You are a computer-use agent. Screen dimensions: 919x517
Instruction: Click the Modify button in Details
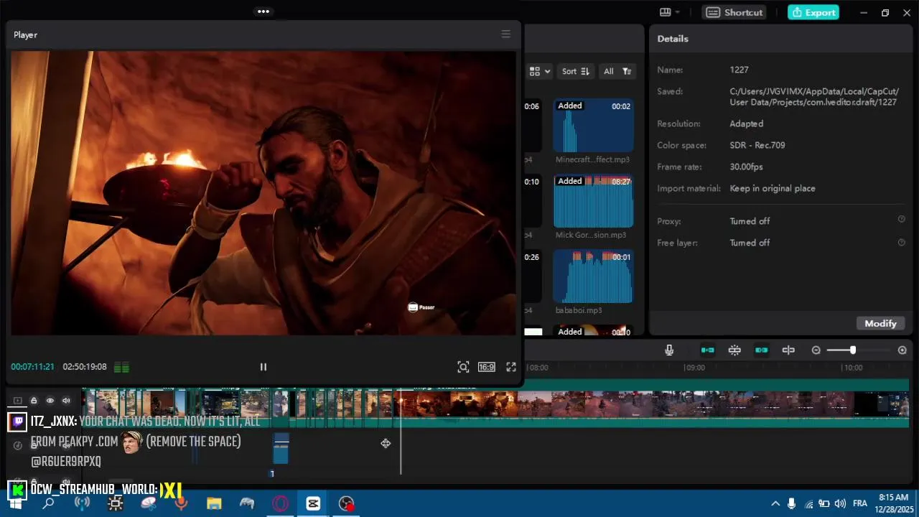tap(880, 323)
